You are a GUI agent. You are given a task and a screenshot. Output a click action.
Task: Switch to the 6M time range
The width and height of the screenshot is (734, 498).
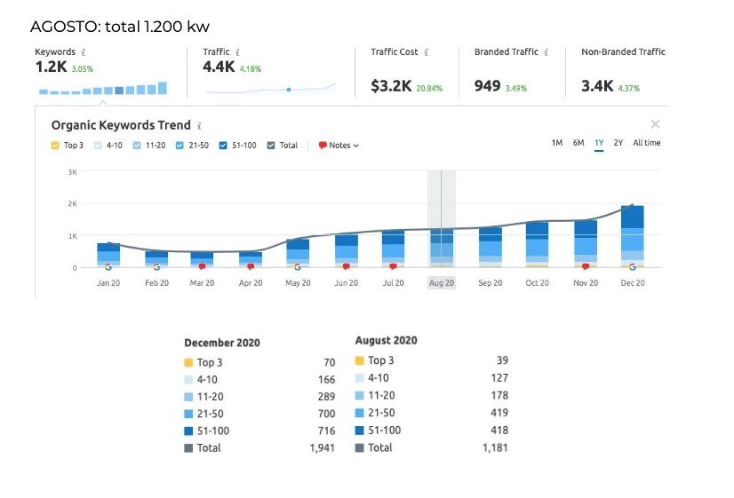click(x=578, y=143)
